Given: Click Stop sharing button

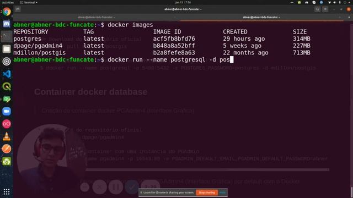Looking at the screenshot, I should point(207,193).
